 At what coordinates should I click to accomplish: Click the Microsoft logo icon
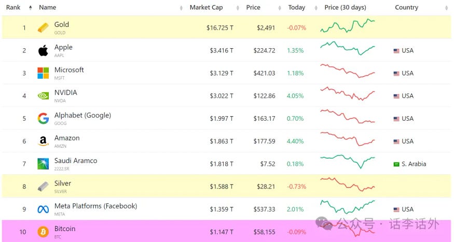[43, 73]
